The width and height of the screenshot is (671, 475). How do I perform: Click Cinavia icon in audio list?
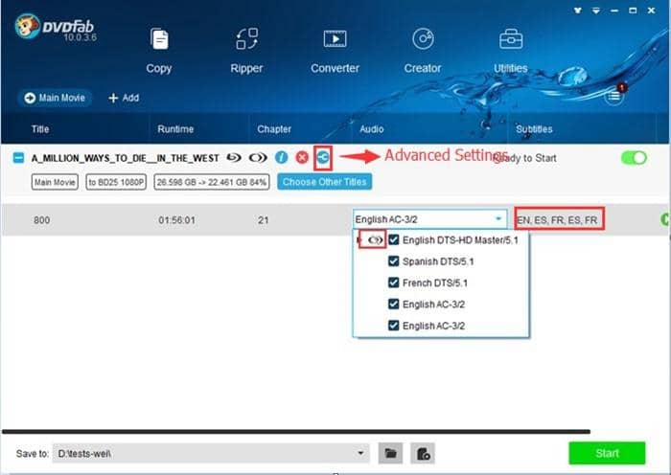pos(375,239)
